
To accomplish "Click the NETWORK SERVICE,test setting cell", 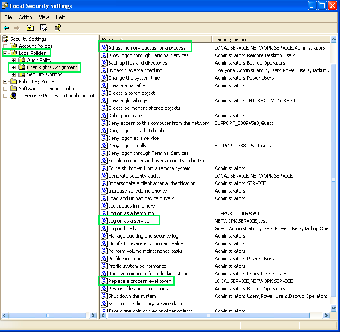I will tap(241, 221).
